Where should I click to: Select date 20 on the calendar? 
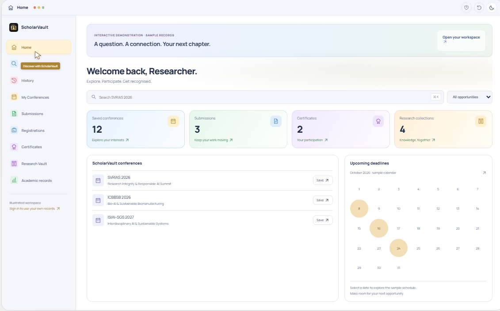pyautogui.click(x=458, y=228)
